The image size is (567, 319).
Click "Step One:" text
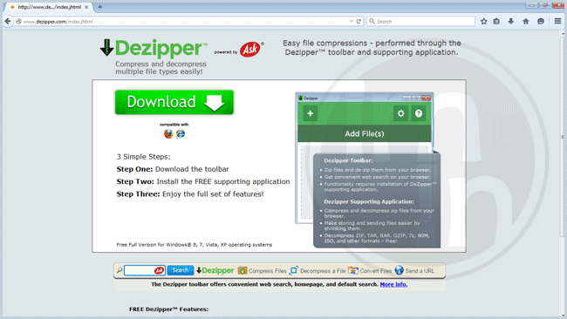pyautogui.click(x=135, y=169)
